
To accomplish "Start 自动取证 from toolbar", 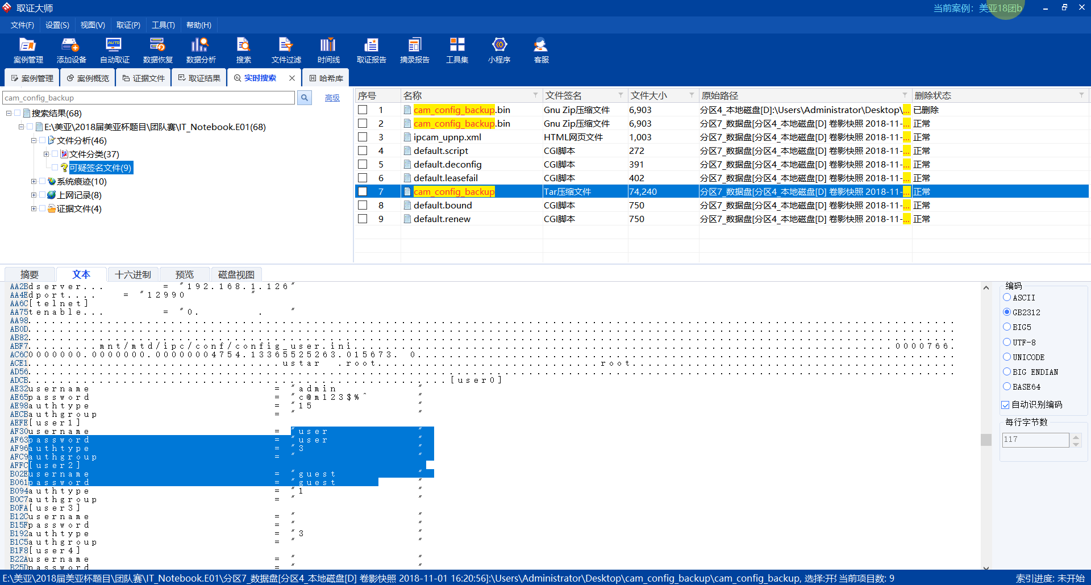I will 114,51.
